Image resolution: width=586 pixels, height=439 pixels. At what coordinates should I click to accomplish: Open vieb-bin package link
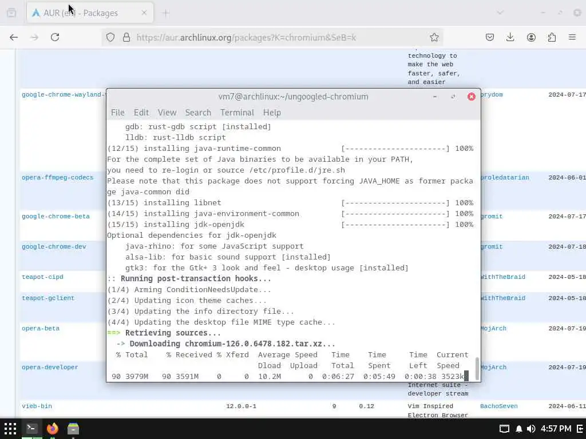click(37, 406)
